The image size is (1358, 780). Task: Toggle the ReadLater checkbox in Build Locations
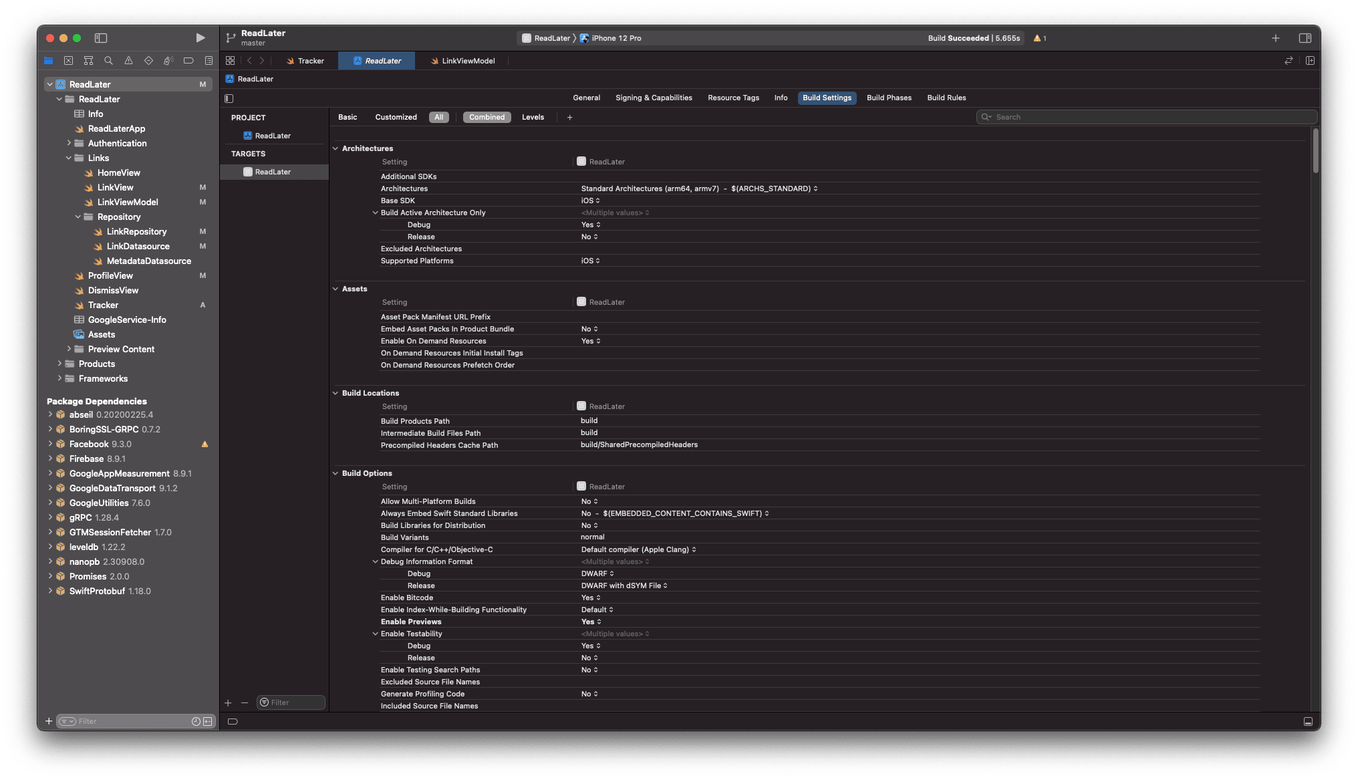pos(581,406)
